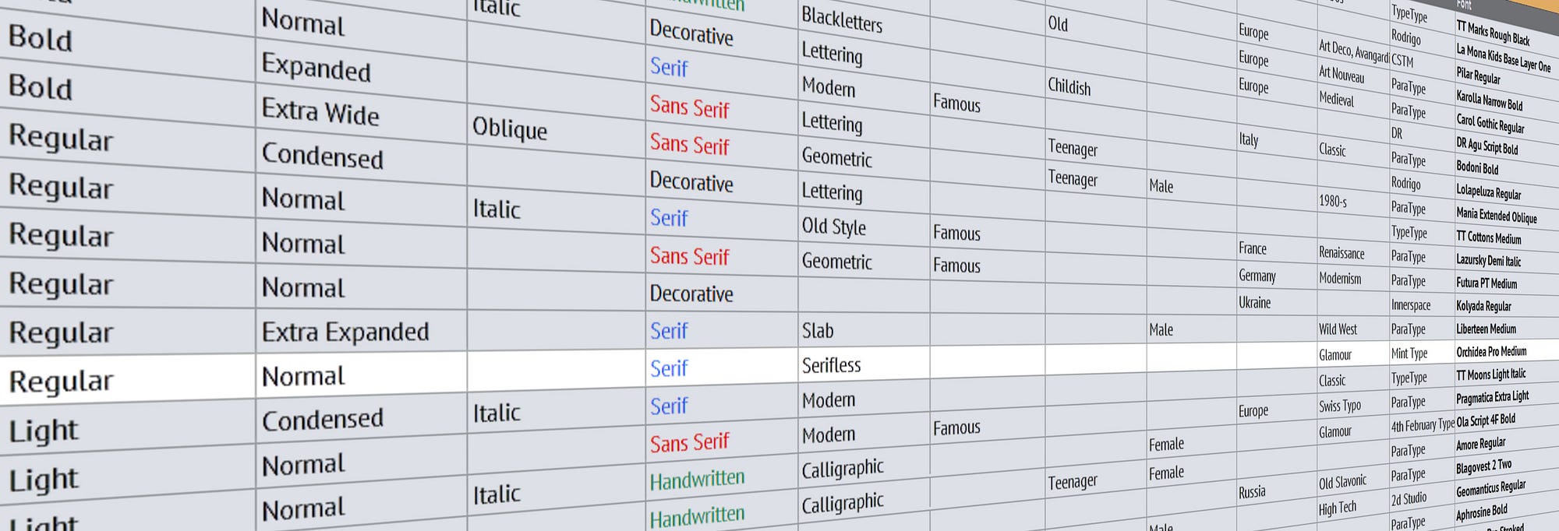The image size is (1559, 531).
Task: Select the Old Slavonic style cell
Action: pos(1342,483)
